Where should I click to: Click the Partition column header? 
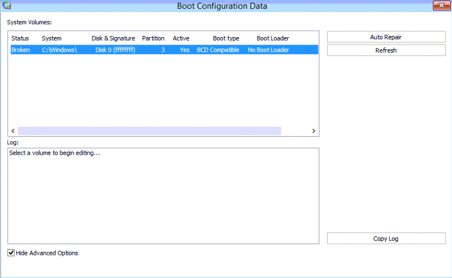[x=153, y=38]
